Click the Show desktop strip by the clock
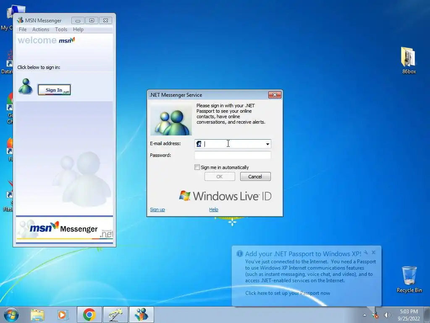 point(427,315)
